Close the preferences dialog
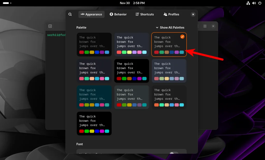The image size is (265, 160). coord(193,14)
